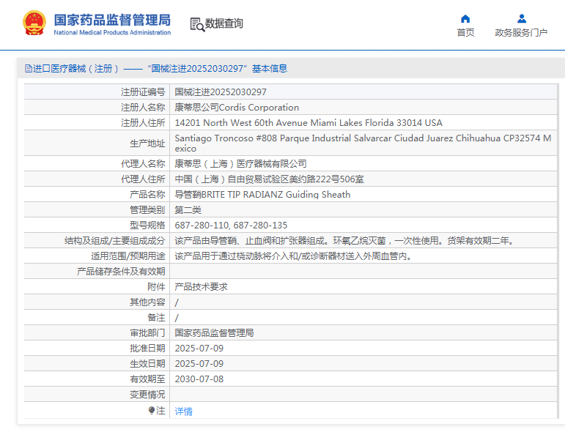The width and height of the screenshot is (565, 432).
Task: Click the 有效期至 label
Action: coord(147,379)
